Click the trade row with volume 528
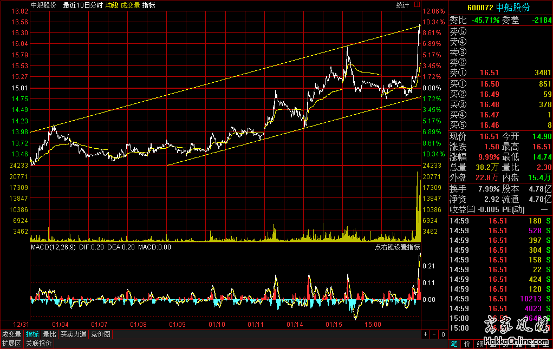553x349 pixels. [x=500, y=231]
